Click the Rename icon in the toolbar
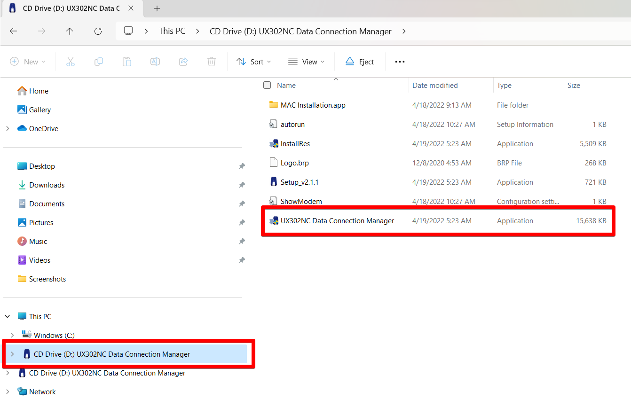Screen dimensions: 631x399 coord(155,62)
